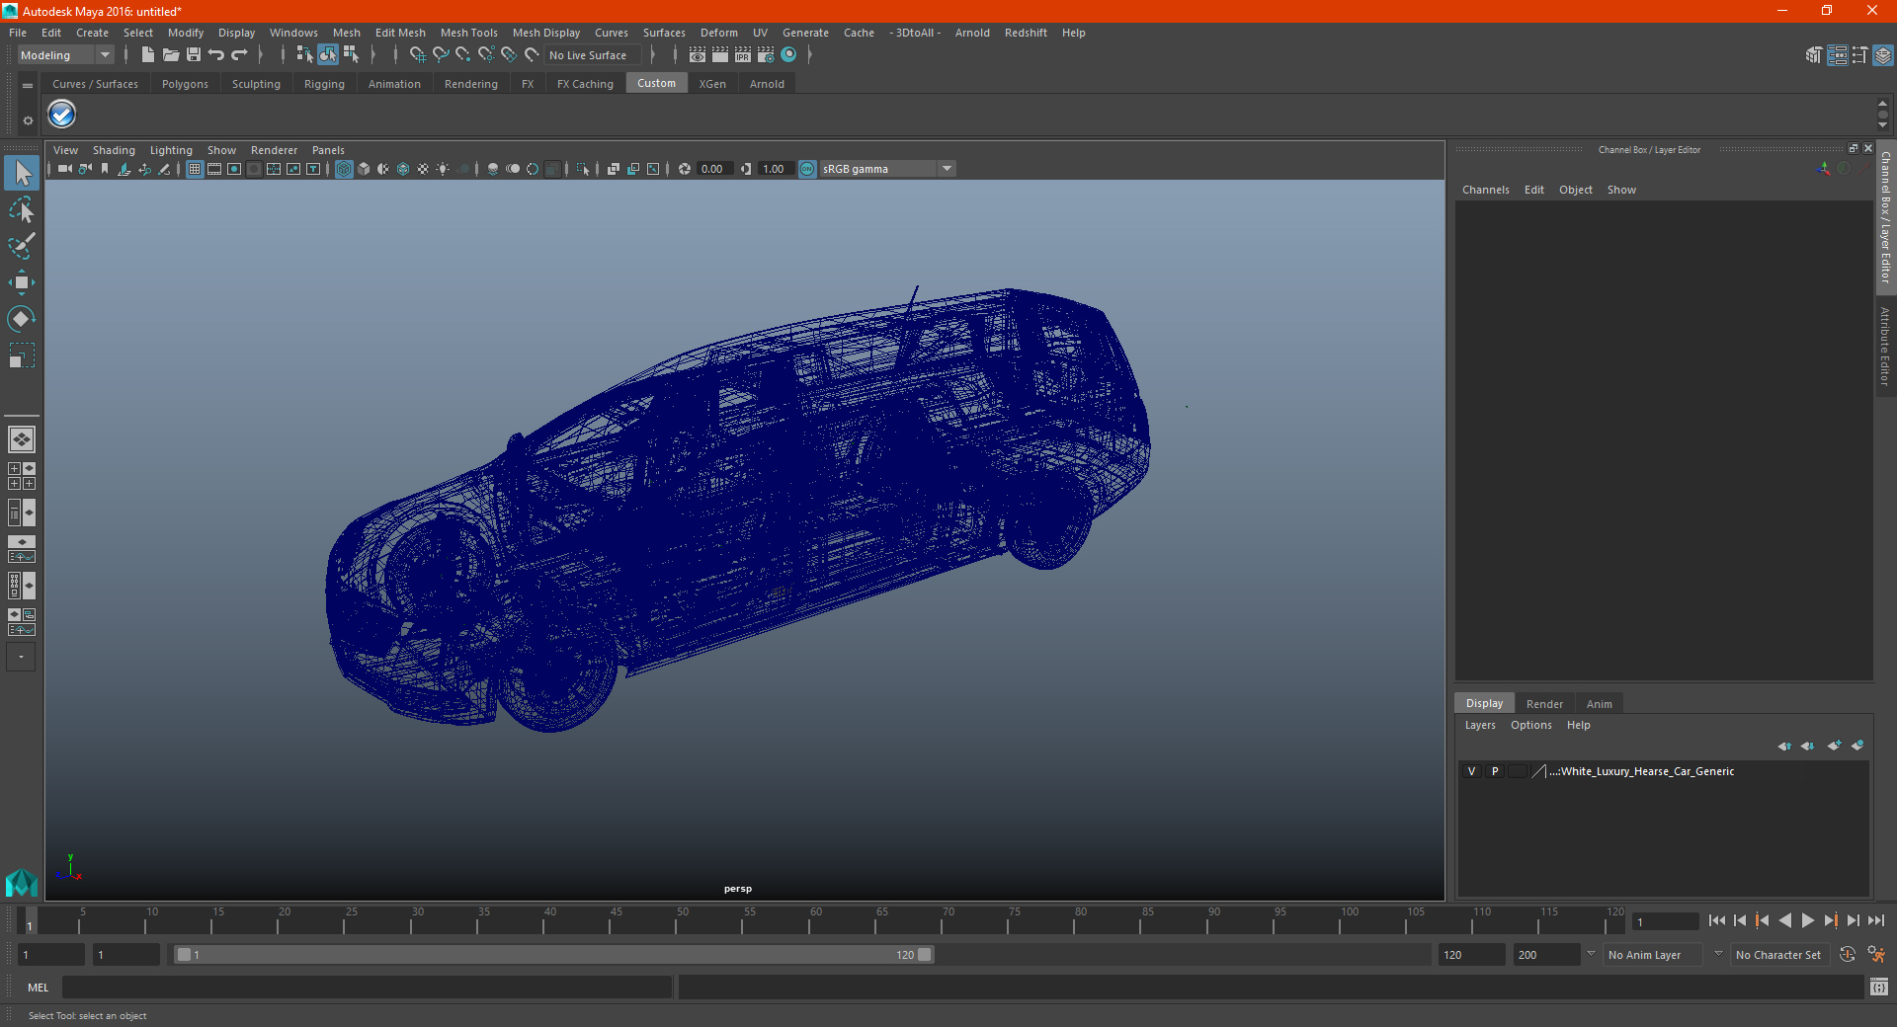
Task: Select the arrow Select tool
Action: tap(22, 174)
